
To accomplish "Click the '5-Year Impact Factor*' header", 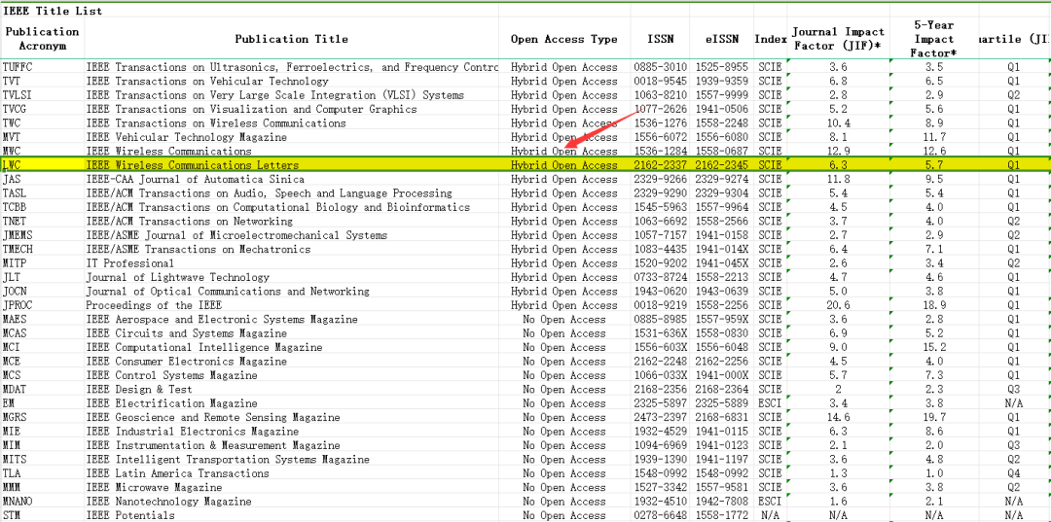I will coord(933,38).
